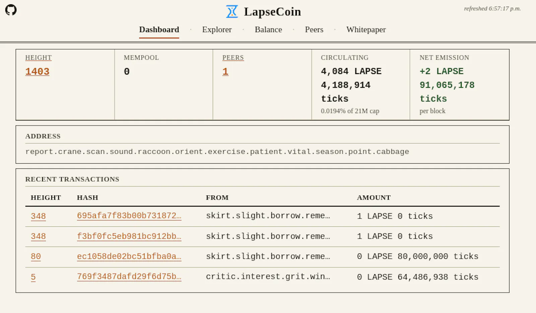536x313 pixels.
Task: Select the amount in the 695afa7f row
Action: [x=395, y=216]
